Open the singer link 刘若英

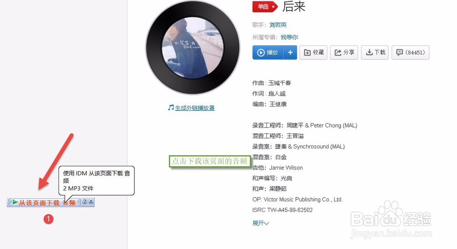click(278, 25)
